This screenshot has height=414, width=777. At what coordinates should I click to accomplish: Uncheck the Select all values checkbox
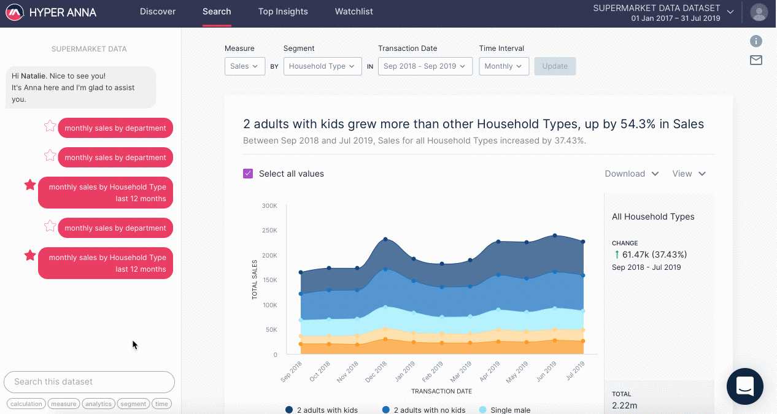[x=248, y=174]
